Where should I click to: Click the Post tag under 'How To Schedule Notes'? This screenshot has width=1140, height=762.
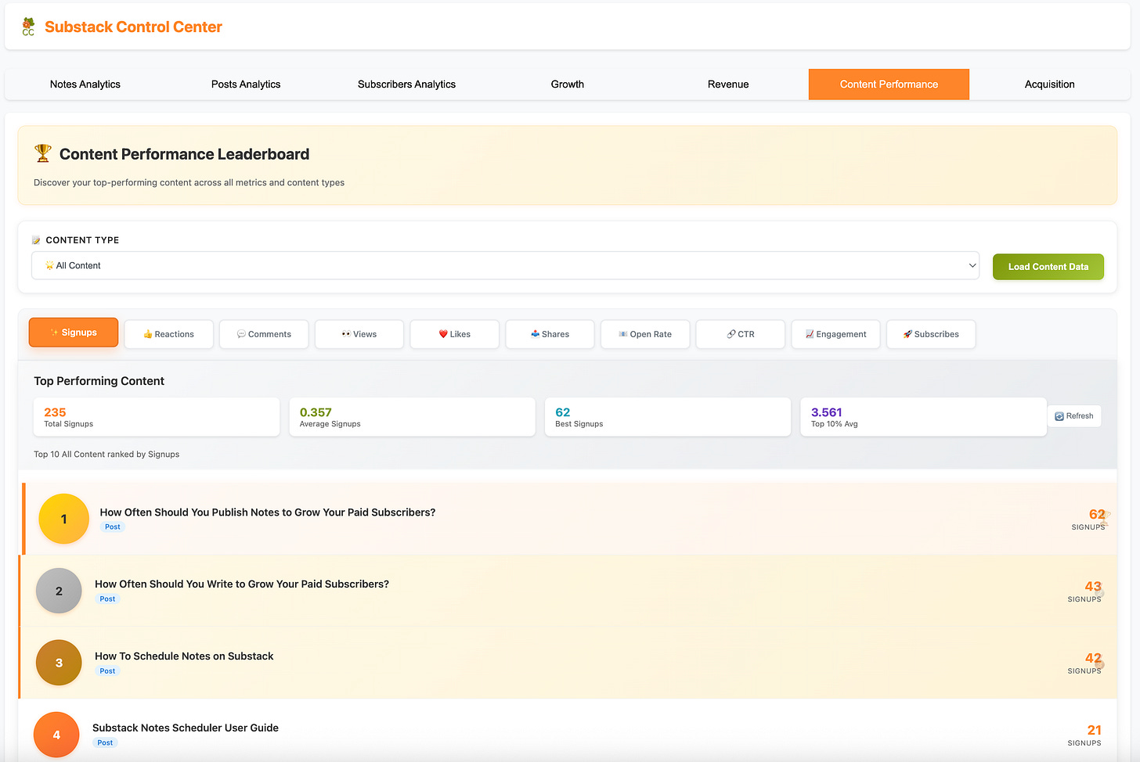click(107, 670)
